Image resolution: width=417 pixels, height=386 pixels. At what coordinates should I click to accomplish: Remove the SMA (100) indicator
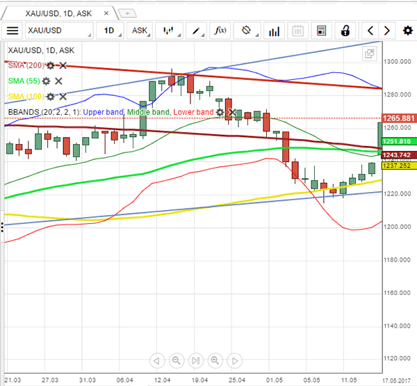point(63,97)
